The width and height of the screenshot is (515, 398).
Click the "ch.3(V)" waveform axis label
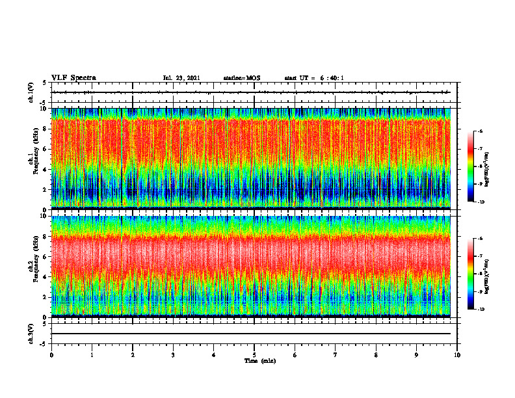click(31, 334)
